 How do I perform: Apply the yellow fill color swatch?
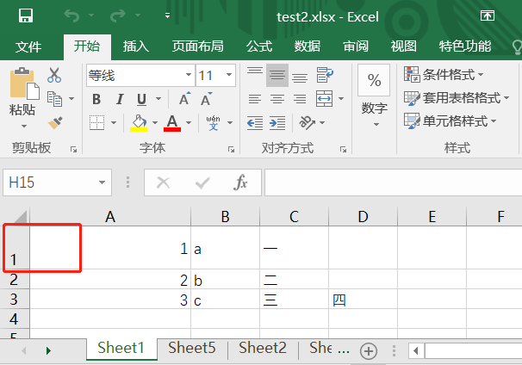[x=139, y=122]
